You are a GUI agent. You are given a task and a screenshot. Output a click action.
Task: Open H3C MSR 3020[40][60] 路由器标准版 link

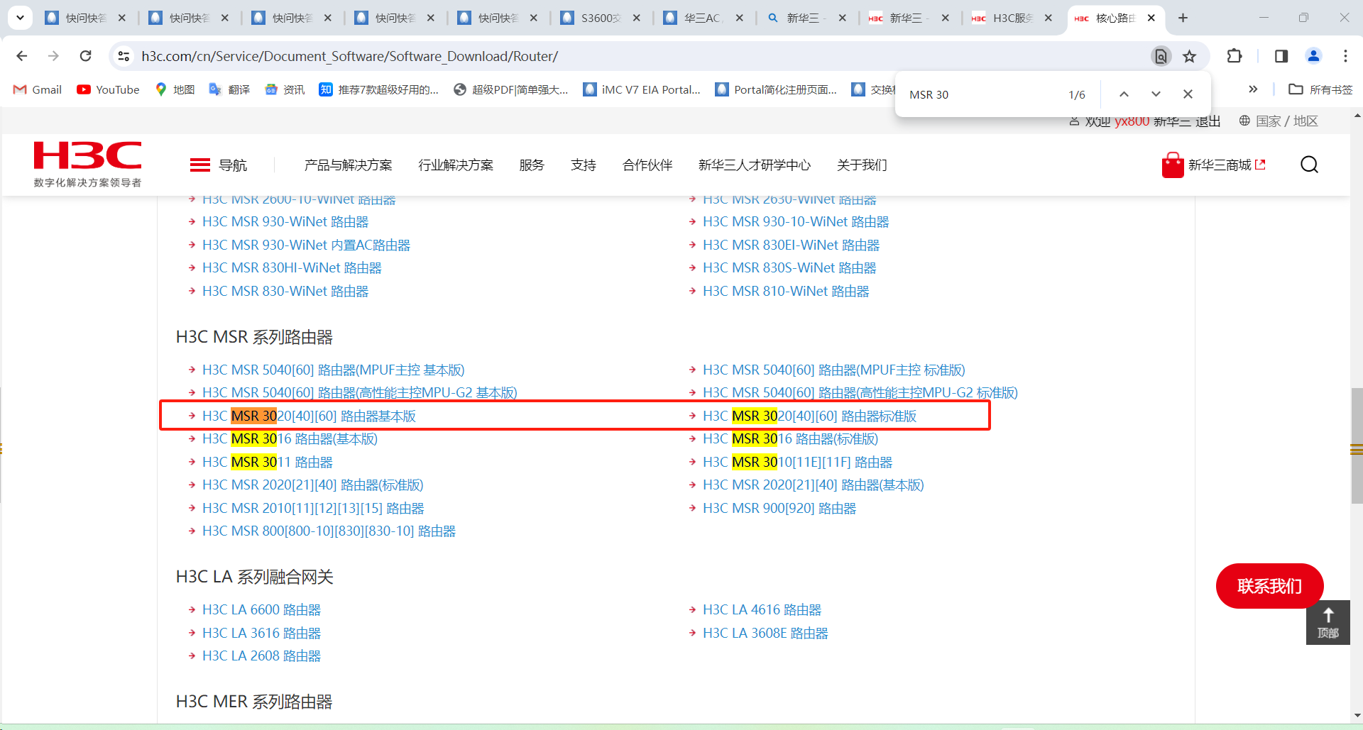point(809,416)
